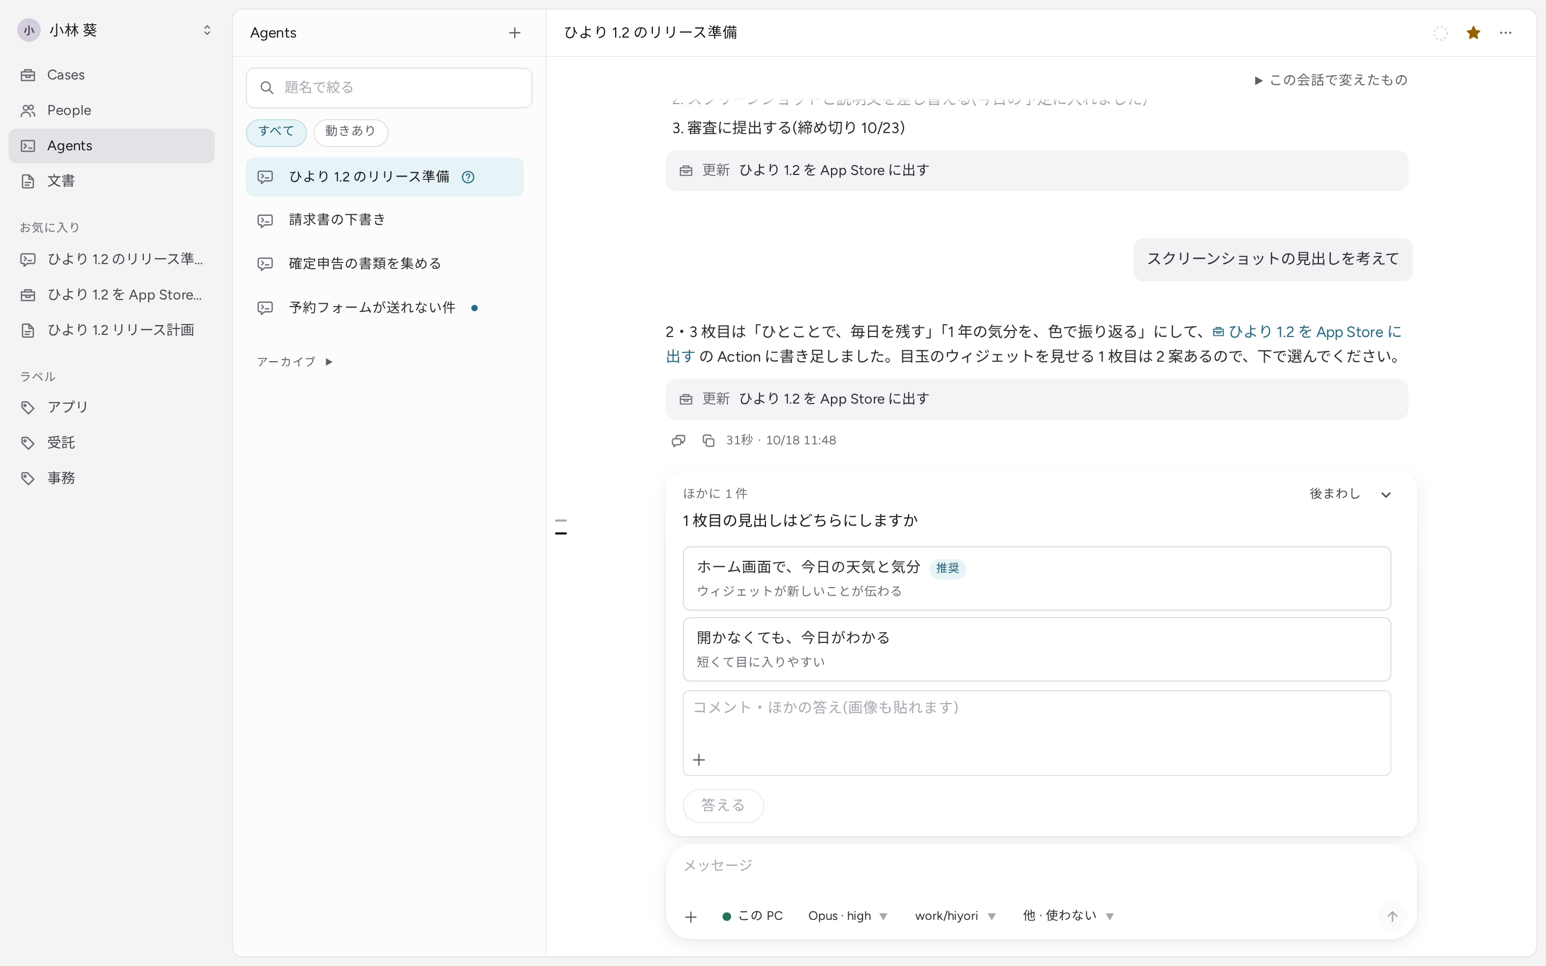
Task: Expand この会話で変えたもの disclosure
Action: click(1331, 80)
